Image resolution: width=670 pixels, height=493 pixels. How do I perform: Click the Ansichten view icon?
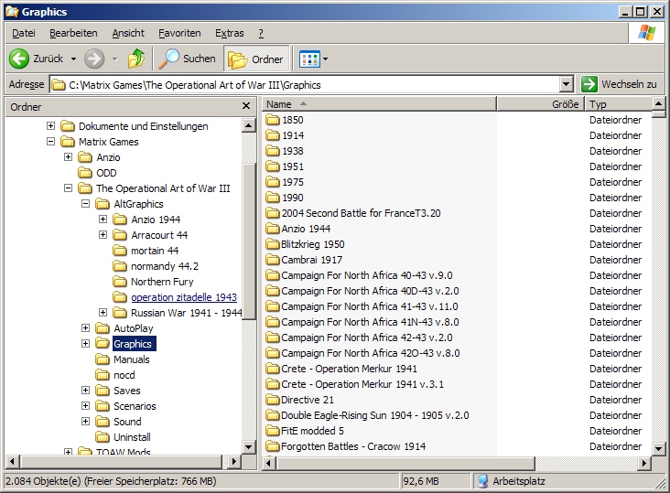pos(309,59)
